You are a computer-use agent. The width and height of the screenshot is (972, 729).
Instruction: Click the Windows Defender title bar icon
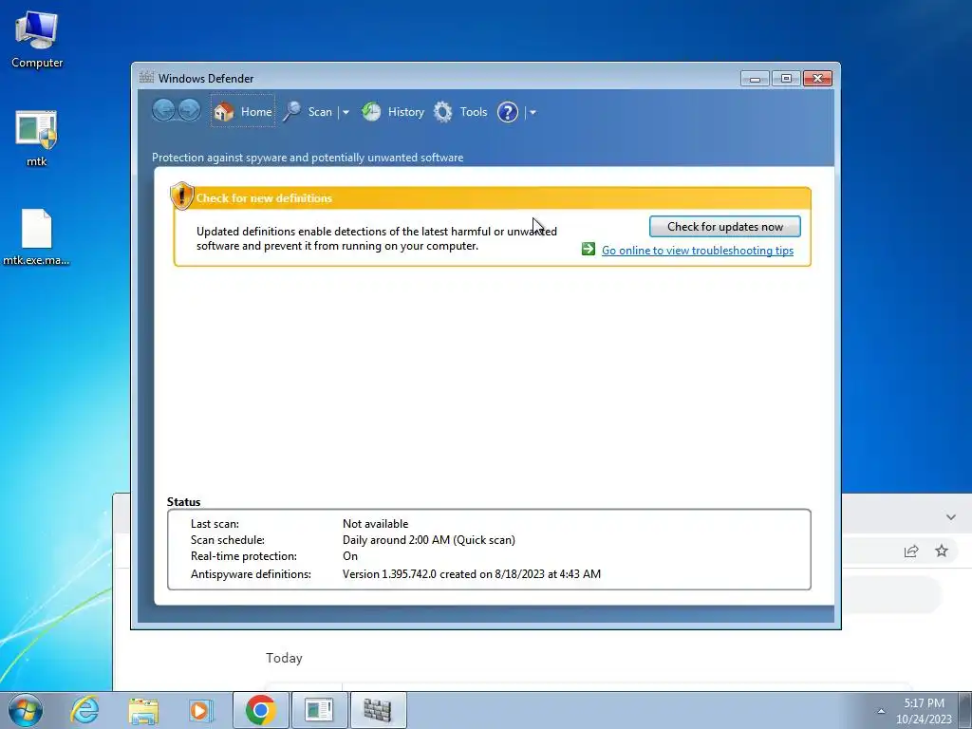coord(146,78)
